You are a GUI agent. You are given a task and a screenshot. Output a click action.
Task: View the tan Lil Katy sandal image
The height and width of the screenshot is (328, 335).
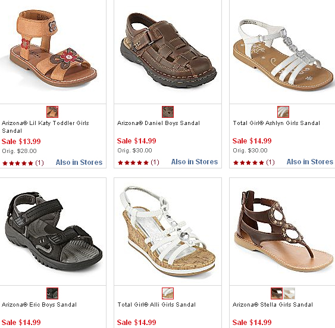(53, 49)
